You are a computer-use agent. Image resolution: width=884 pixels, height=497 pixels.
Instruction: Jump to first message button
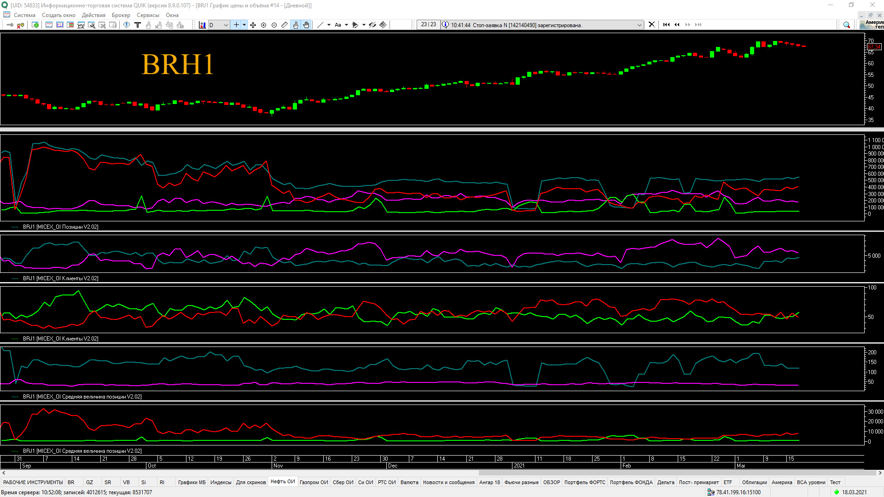(666, 25)
